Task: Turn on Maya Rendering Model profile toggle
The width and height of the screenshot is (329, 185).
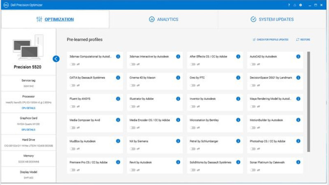Action: click(253, 106)
